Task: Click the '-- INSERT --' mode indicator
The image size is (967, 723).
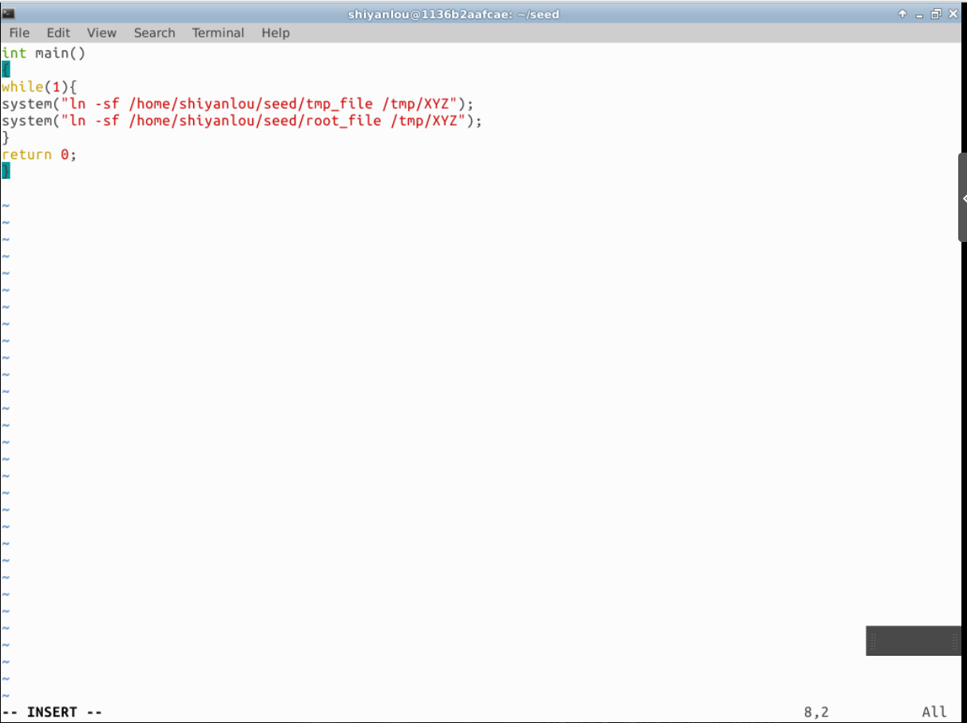Action: pyautogui.click(x=52, y=712)
